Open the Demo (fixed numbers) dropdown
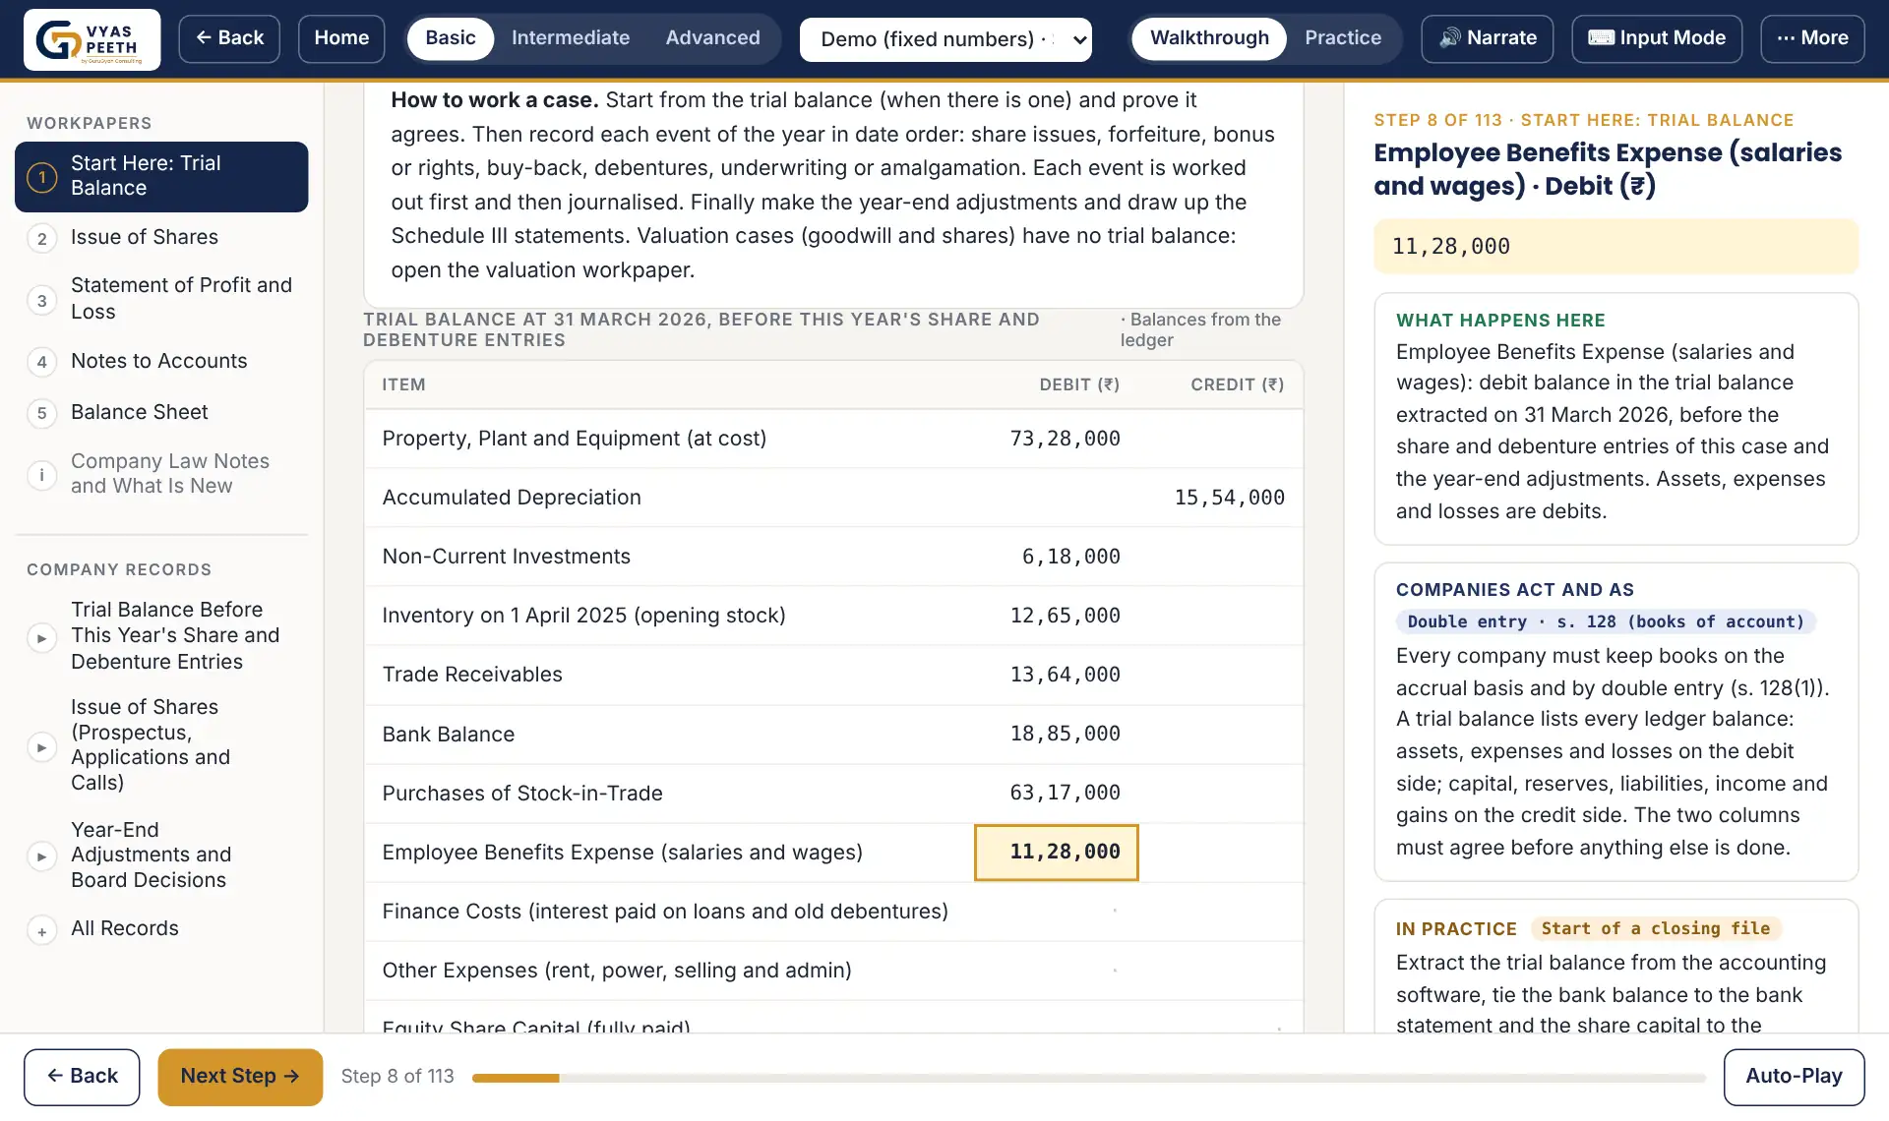This screenshot has width=1889, height=1121. 945,39
